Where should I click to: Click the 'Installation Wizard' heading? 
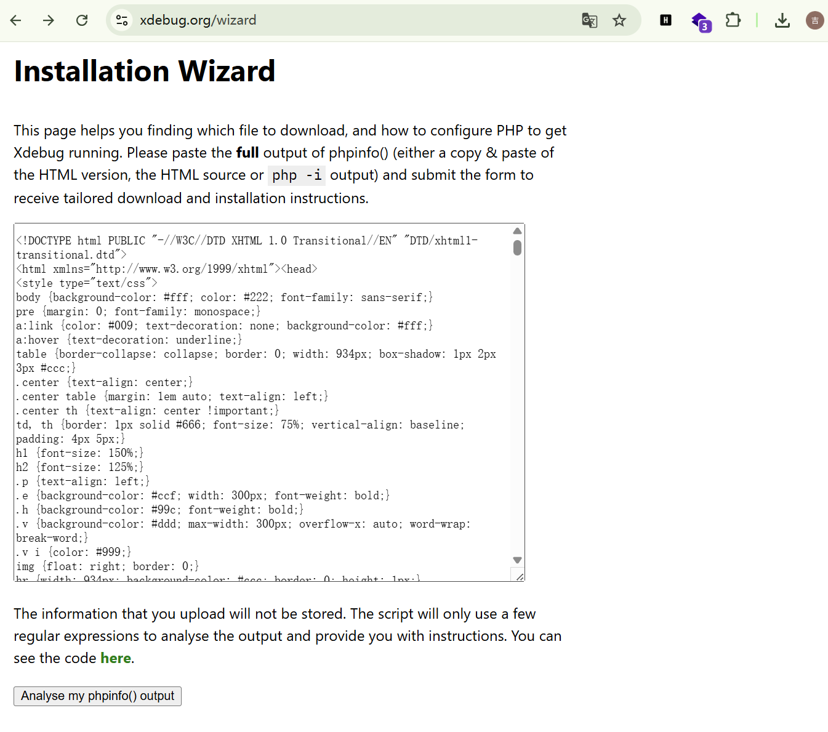pos(145,71)
